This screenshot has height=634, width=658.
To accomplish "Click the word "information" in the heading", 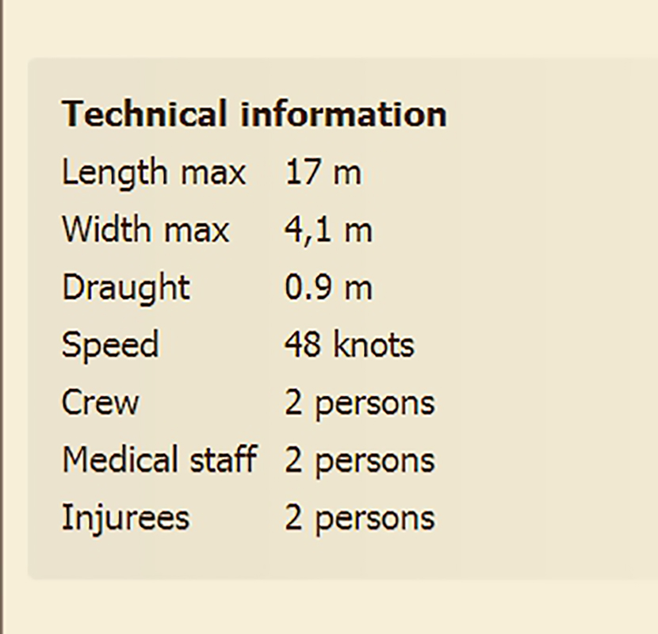I will (343, 114).
